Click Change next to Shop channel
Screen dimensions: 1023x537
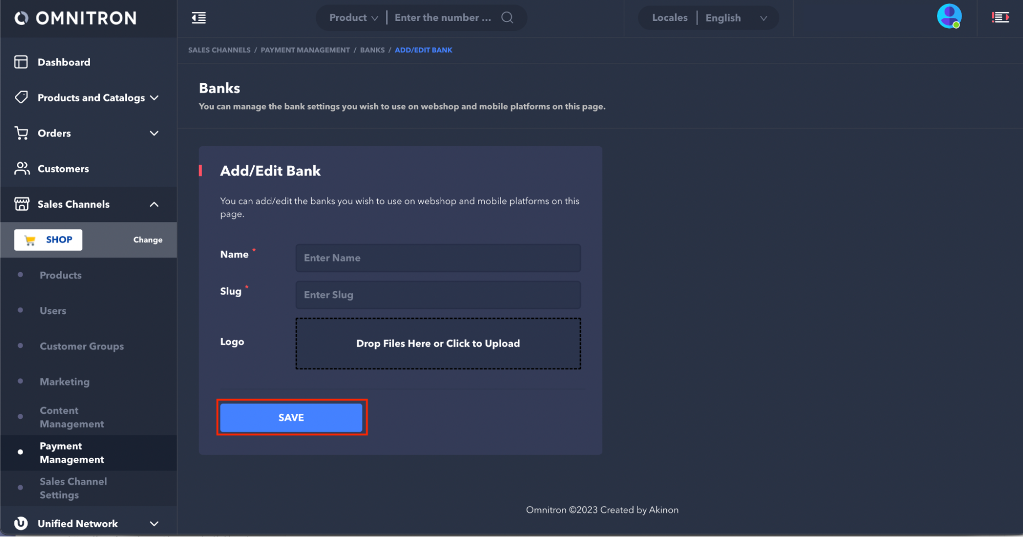point(148,240)
